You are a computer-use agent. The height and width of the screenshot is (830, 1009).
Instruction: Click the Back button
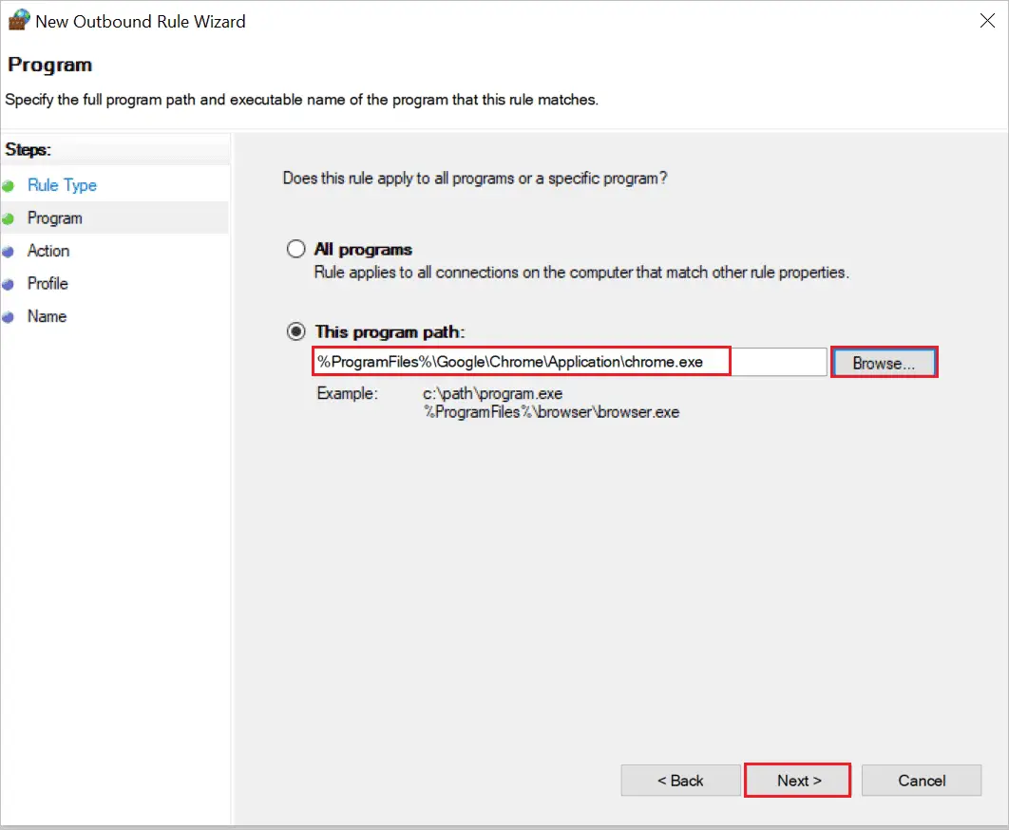tap(680, 780)
